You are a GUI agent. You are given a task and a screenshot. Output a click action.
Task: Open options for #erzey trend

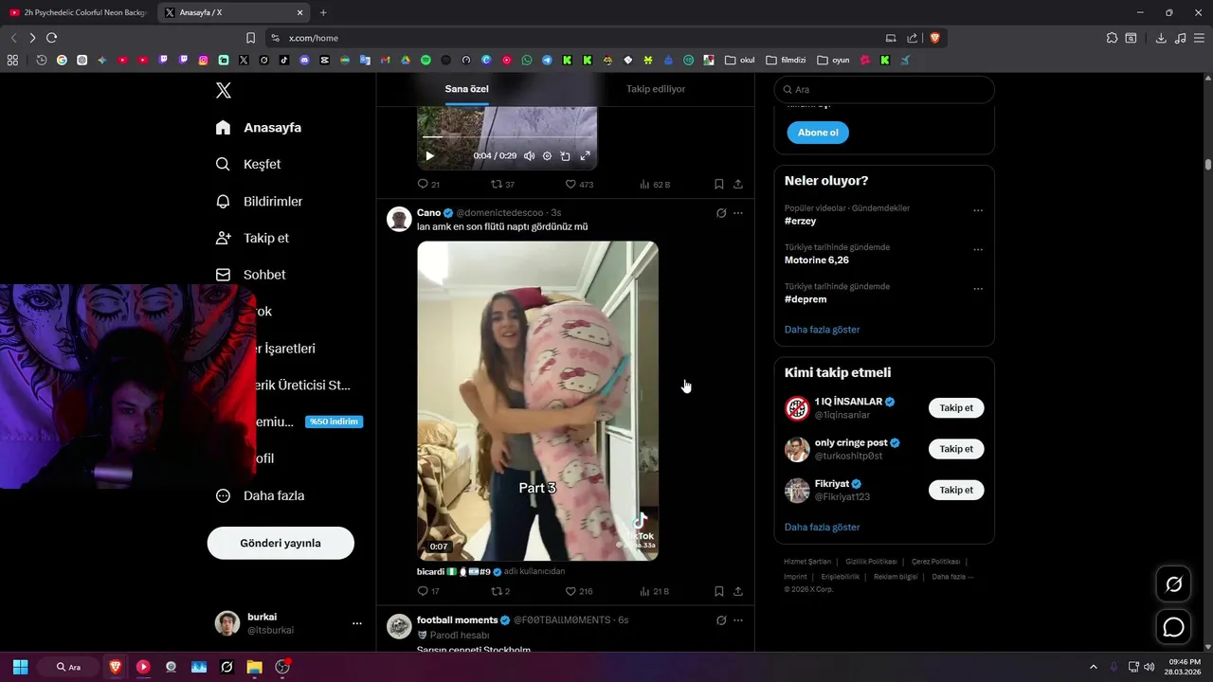pos(978,210)
